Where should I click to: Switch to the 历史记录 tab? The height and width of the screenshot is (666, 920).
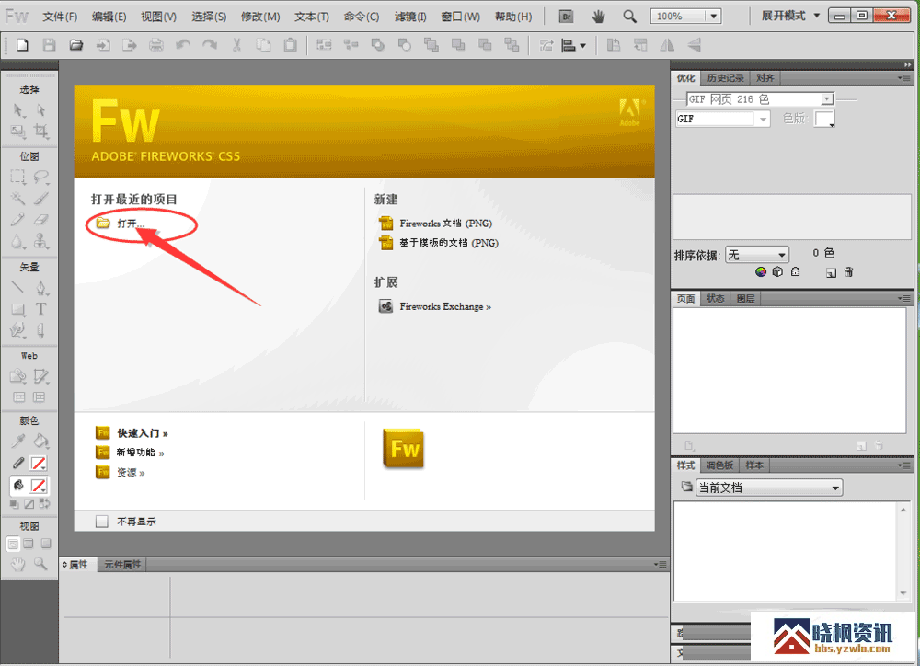[726, 78]
